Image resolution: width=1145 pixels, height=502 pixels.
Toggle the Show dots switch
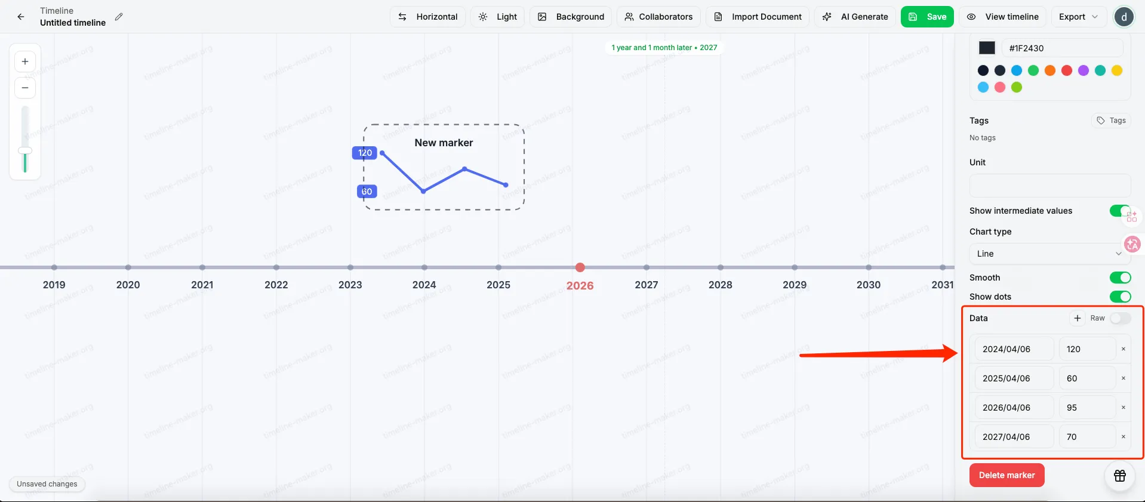pyautogui.click(x=1120, y=297)
